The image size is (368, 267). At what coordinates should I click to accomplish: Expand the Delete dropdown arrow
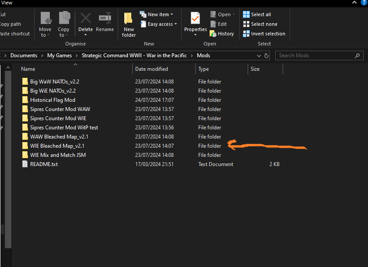tap(85, 35)
